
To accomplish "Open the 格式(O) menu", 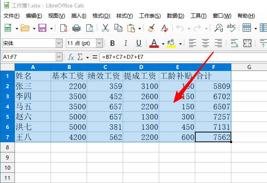I will pyautogui.click(x=101, y=16).
